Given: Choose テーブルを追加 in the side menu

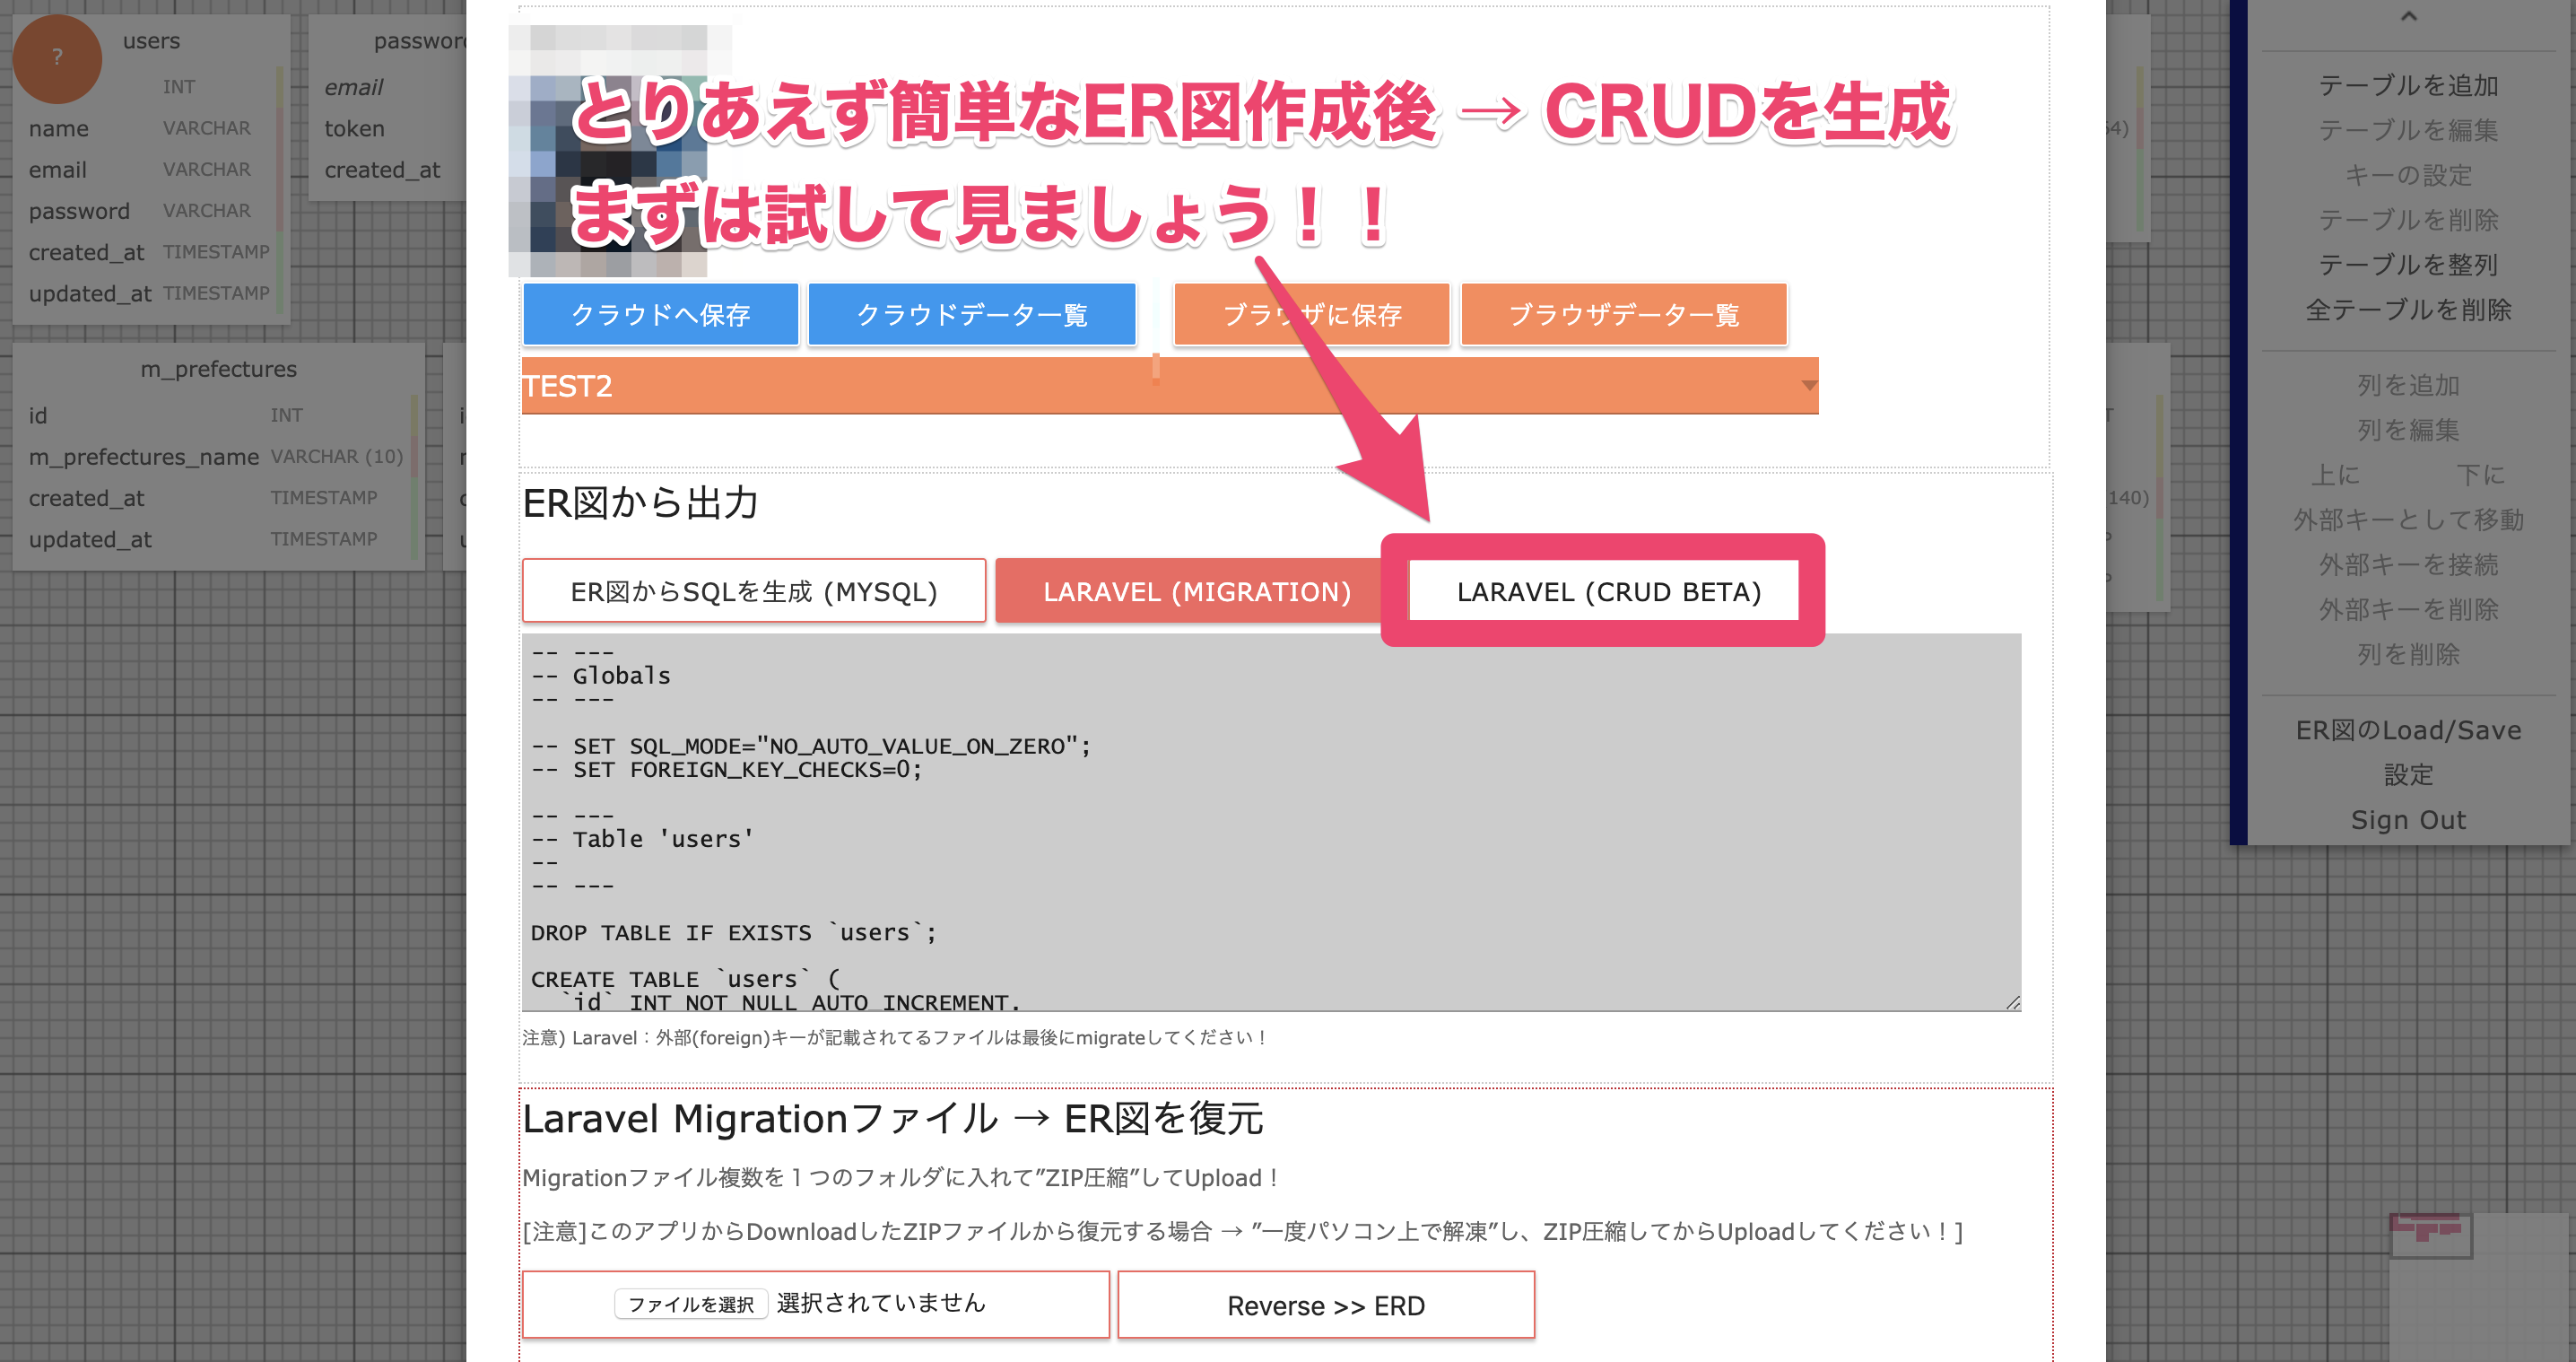Looking at the screenshot, I should (x=2407, y=86).
